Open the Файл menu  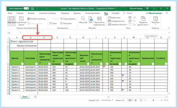coord(10,13)
